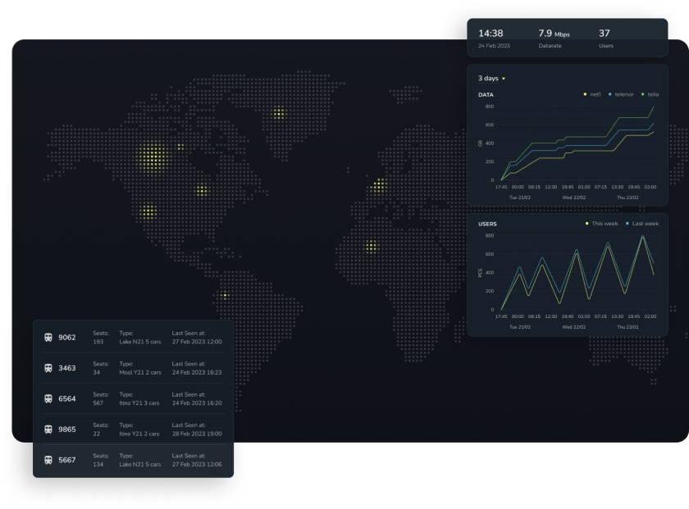This screenshot has height=509, width=689.
Task: Click the train icon beside 9062
Action: tap(48, 337)
